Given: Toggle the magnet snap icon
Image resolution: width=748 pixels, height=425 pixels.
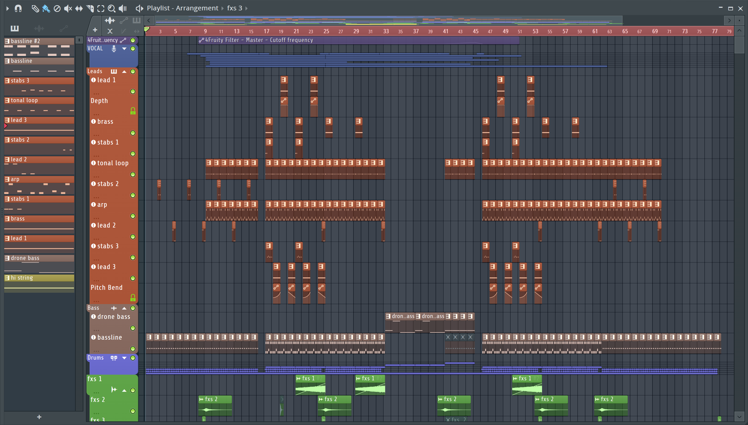Looking at the screenshot, I should pos(18,9).
